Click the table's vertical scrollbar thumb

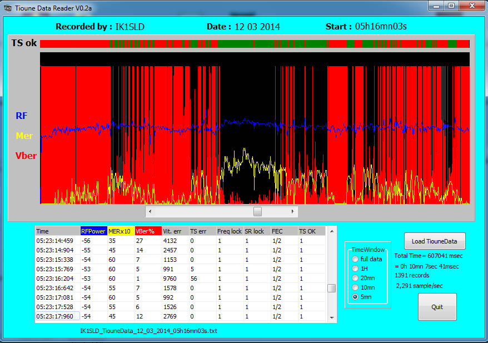click(x=331, y=288)
